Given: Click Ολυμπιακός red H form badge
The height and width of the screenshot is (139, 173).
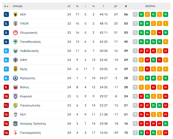Looking at the screenshot, I should pos(160,33).
